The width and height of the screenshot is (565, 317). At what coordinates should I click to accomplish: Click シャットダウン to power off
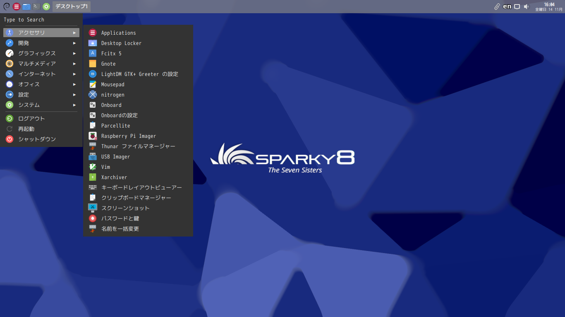41,139
